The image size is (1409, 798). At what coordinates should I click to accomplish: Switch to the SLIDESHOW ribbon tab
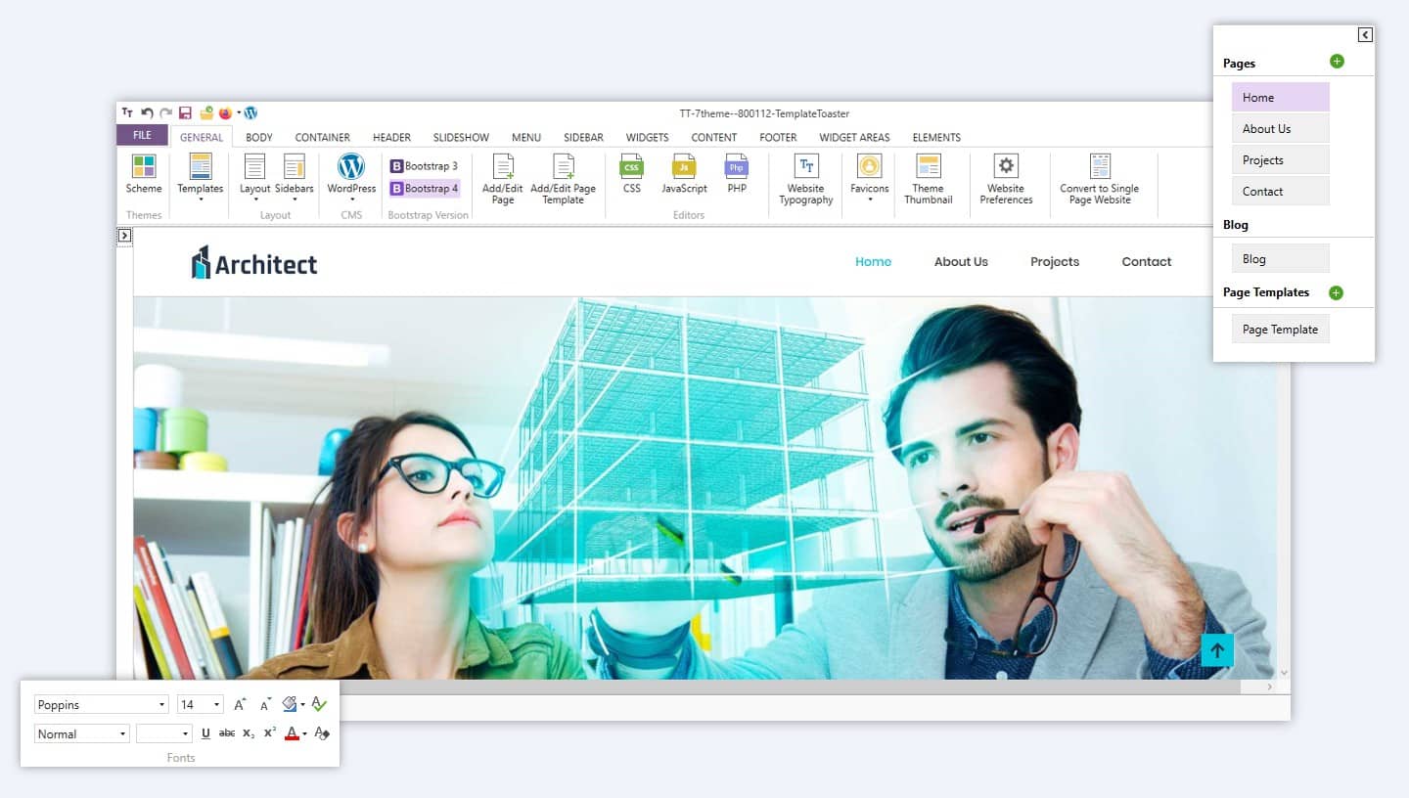(x=461, y=138)
